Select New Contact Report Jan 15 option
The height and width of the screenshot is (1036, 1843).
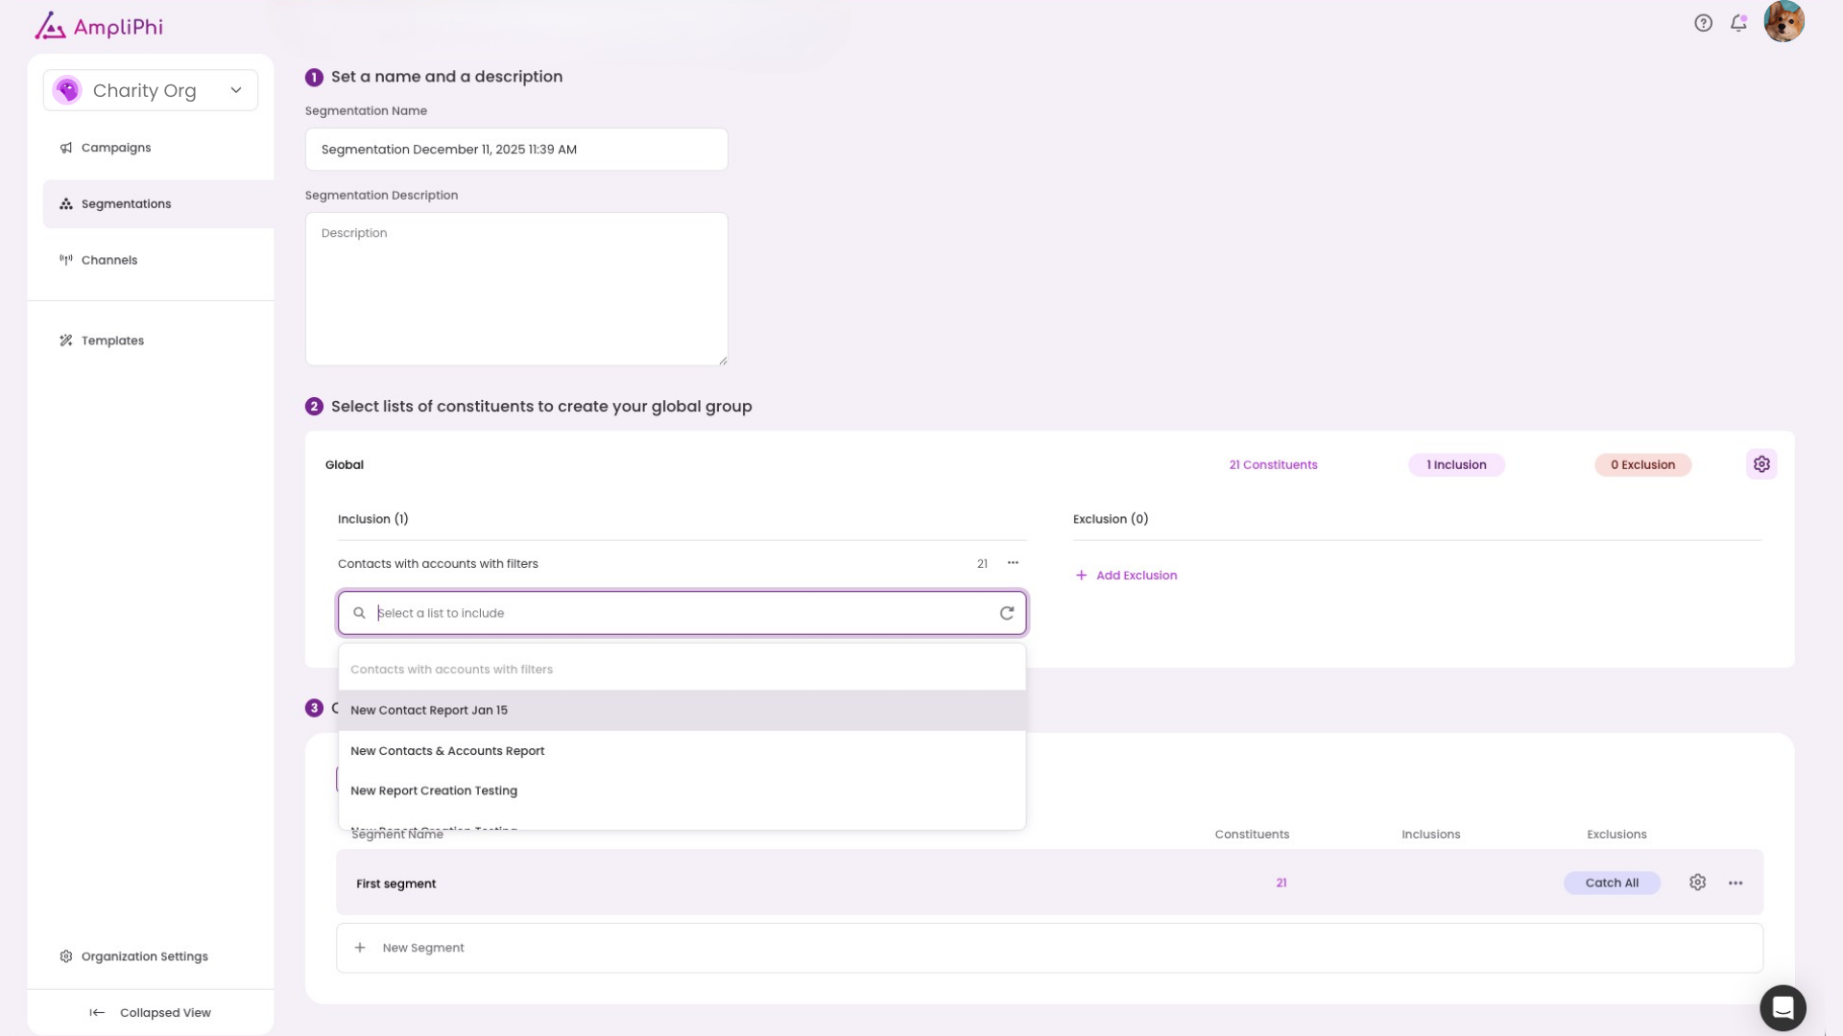pyautogui.click(x=429, y=710)
